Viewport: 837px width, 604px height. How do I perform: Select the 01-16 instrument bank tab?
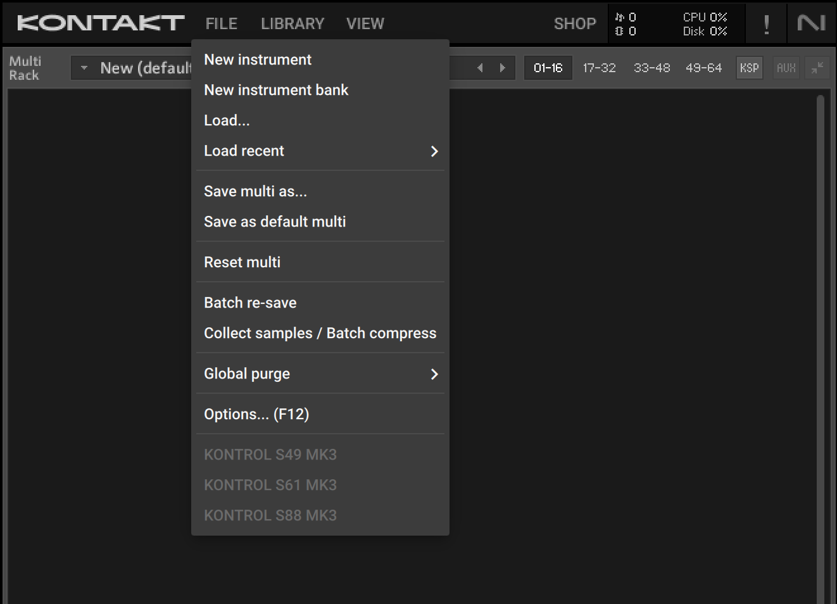point(548,68)
